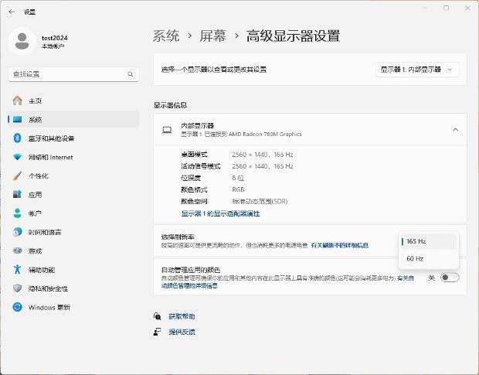The height and width of the screenshot is (375, 479).
Task: Click the 提供反馈 link
Action: tap(182, 332)
